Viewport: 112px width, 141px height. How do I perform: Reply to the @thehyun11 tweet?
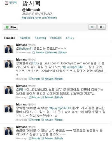coord(62,52)
